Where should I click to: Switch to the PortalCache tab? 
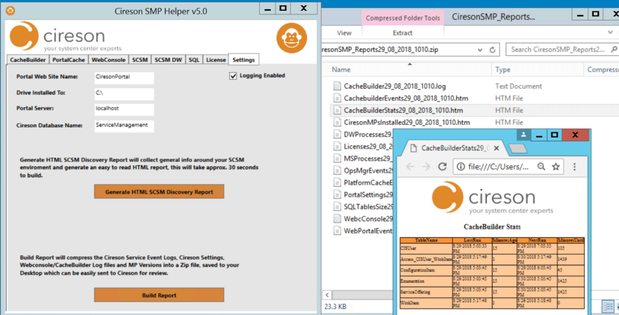[69, 60]
